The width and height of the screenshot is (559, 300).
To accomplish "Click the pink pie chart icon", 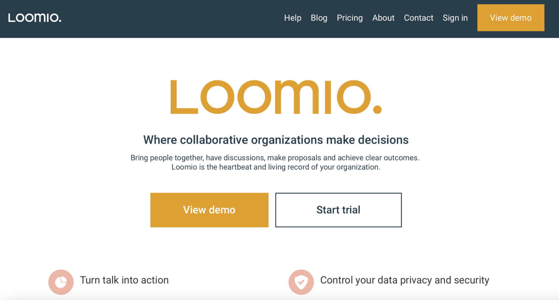I will coord(61,282).
